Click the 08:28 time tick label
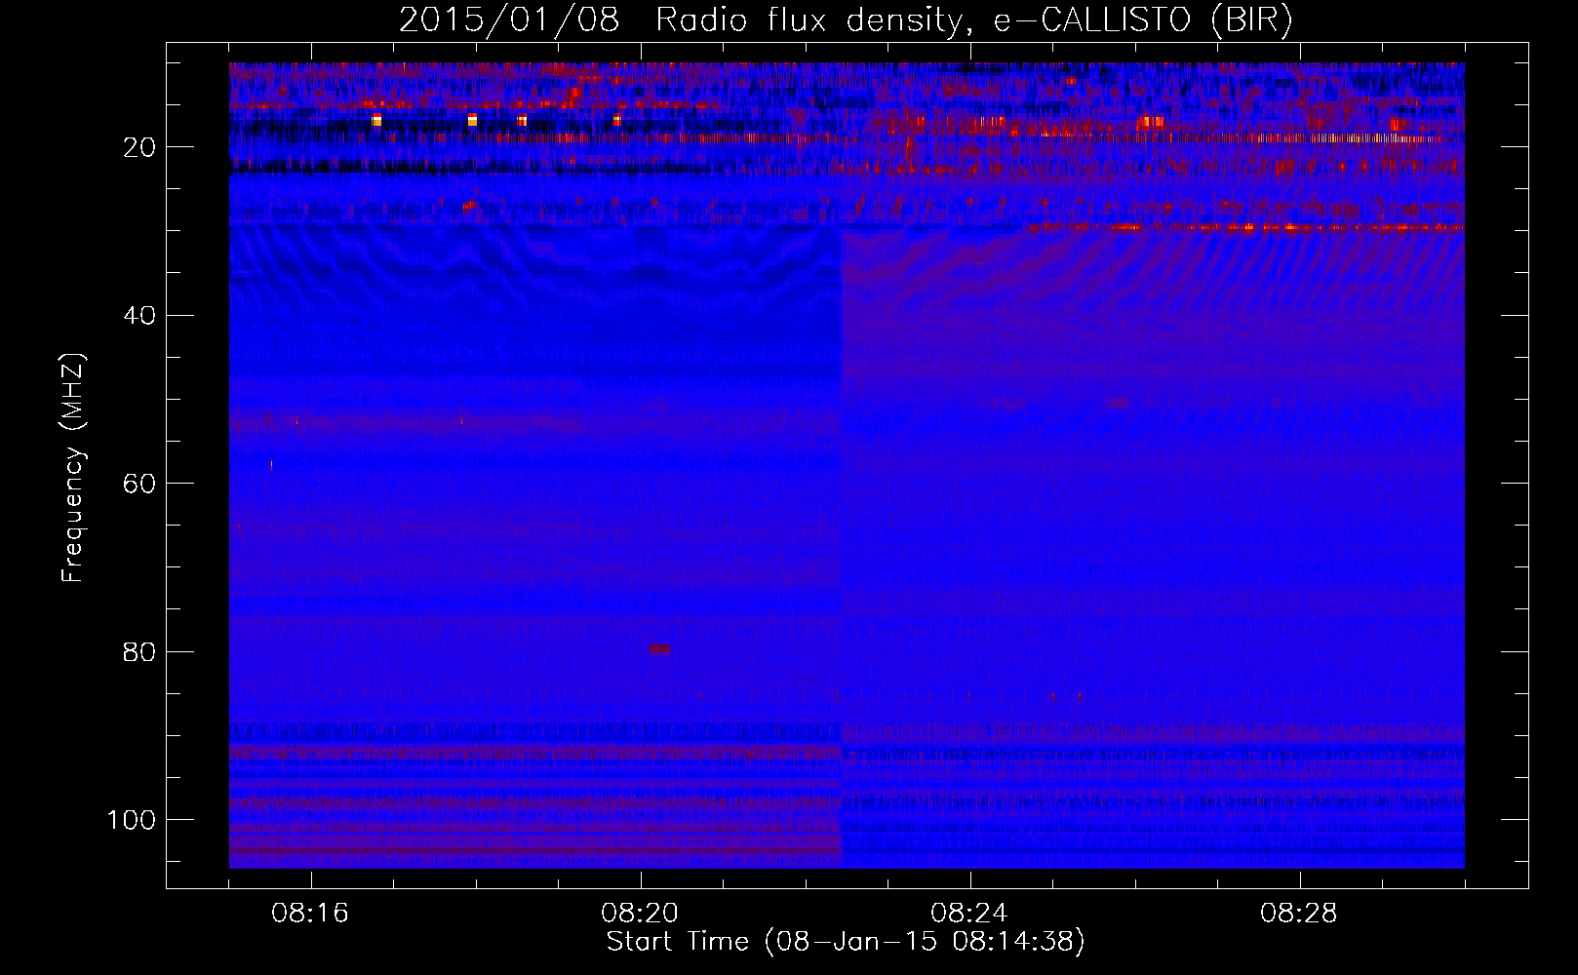Image resolution: width=1578 pixels, height=975 pixels. click(1299, 914)
